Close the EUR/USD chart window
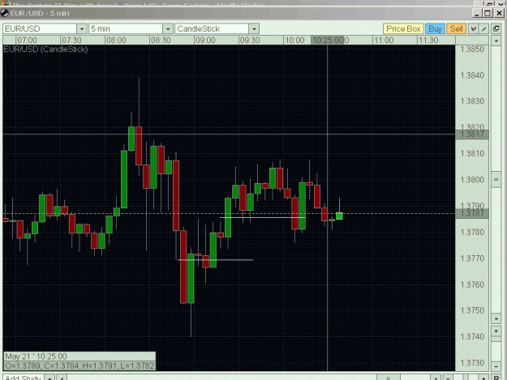The image size is (507, 380). [x=499, y=13]
